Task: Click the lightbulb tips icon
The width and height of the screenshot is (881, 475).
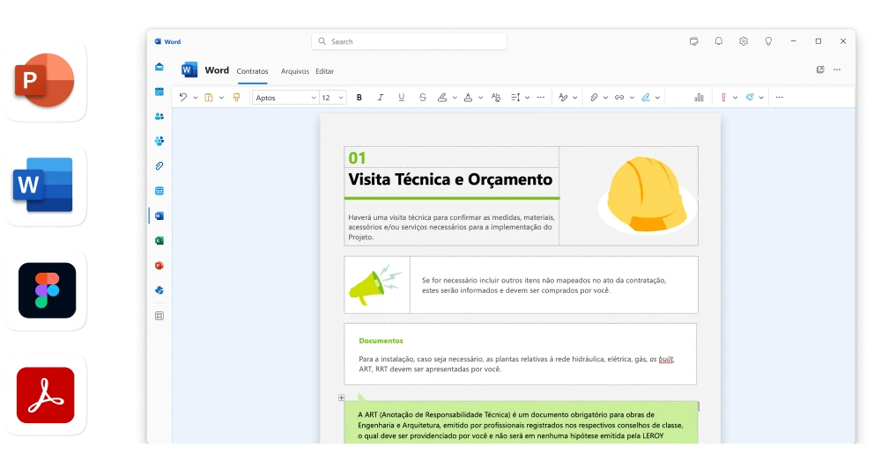Action: (768, 41)
